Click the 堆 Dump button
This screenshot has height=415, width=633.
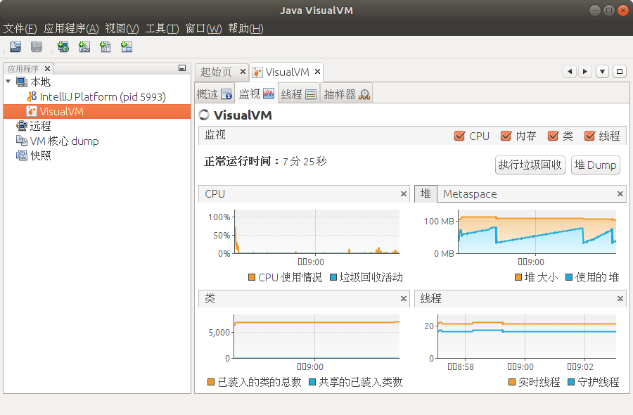coord(596,165)
